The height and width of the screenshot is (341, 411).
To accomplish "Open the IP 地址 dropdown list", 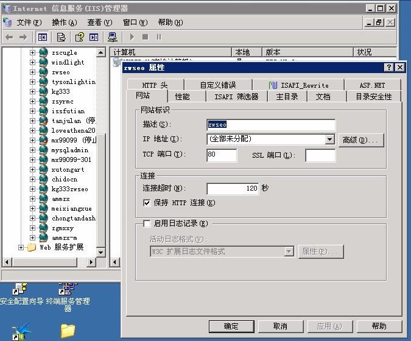I will click(330, 139).
